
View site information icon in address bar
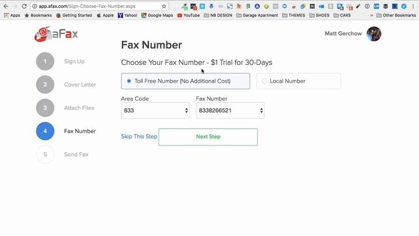tap(35, 6)
